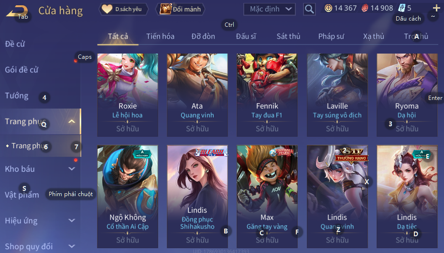Click the back arrow logo icon
Viewport: 444px width, 253px height.
coord(17,11)
